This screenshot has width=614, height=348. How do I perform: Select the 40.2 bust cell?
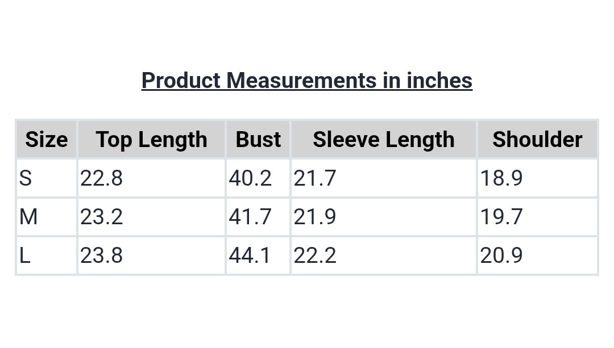[258, 178]
